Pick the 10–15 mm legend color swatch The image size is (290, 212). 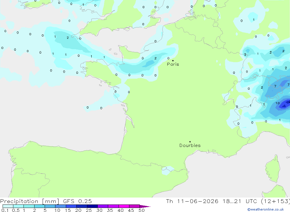(61, 206)
